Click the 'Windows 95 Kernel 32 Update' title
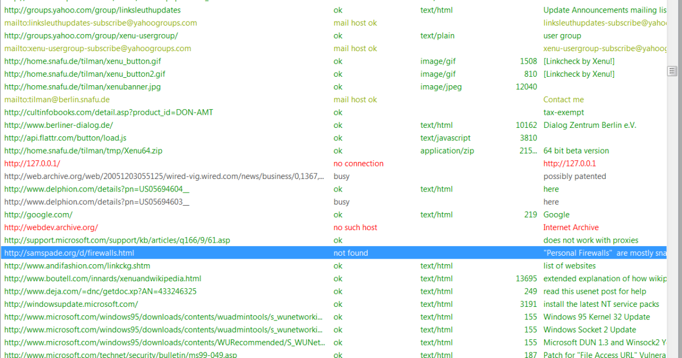Screen dimensions: 682x358 click(x=597, y=317)
